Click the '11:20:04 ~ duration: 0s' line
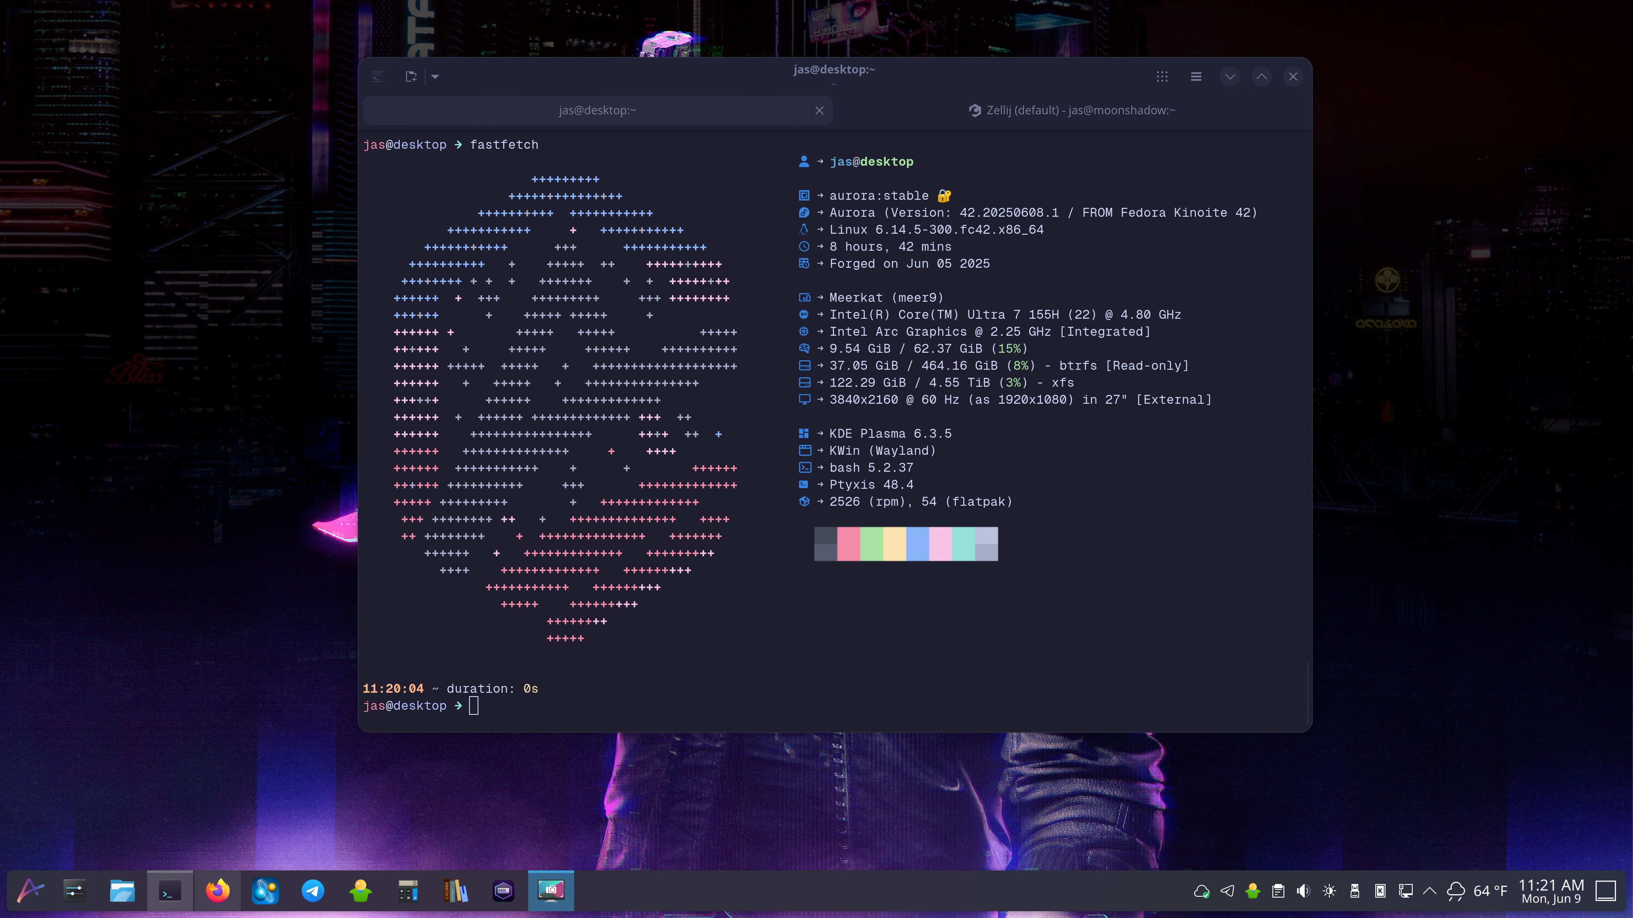The height and width of the screenshot is (918, 1633). coord(450,688)
